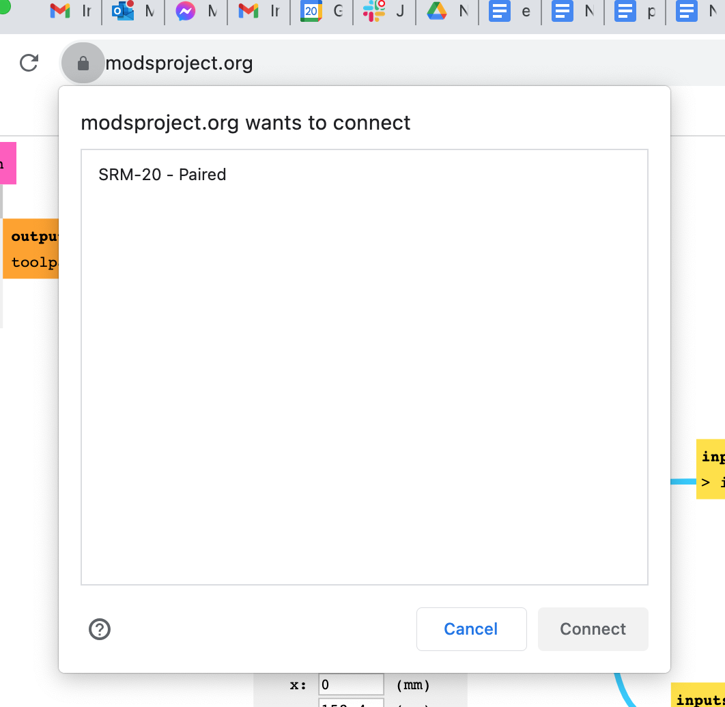Focus the modsproject.org address bar text
This screenshot has width=725, height=707.
(179, 63)
